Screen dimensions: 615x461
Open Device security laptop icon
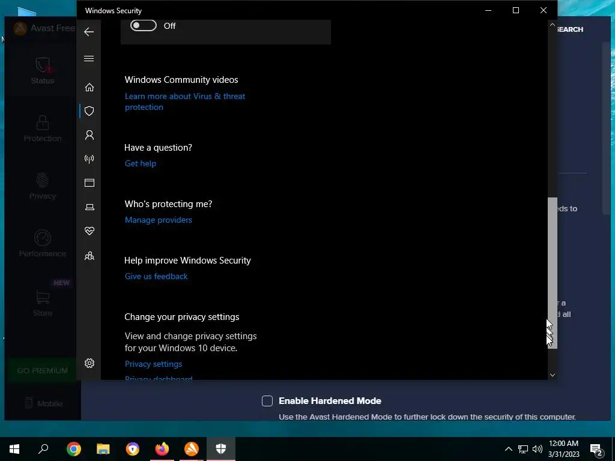click(89, 207)
